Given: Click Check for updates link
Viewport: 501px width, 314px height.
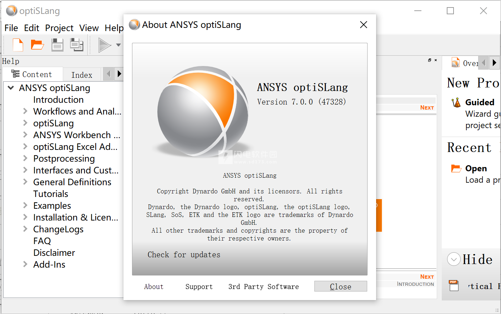Looking at the screenshot, I should [x=184, y=255].
